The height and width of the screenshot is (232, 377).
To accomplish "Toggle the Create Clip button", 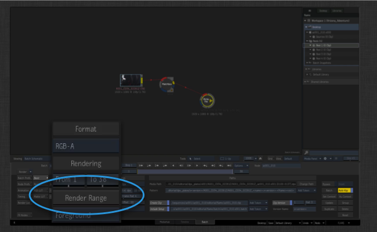I will 159,202.
